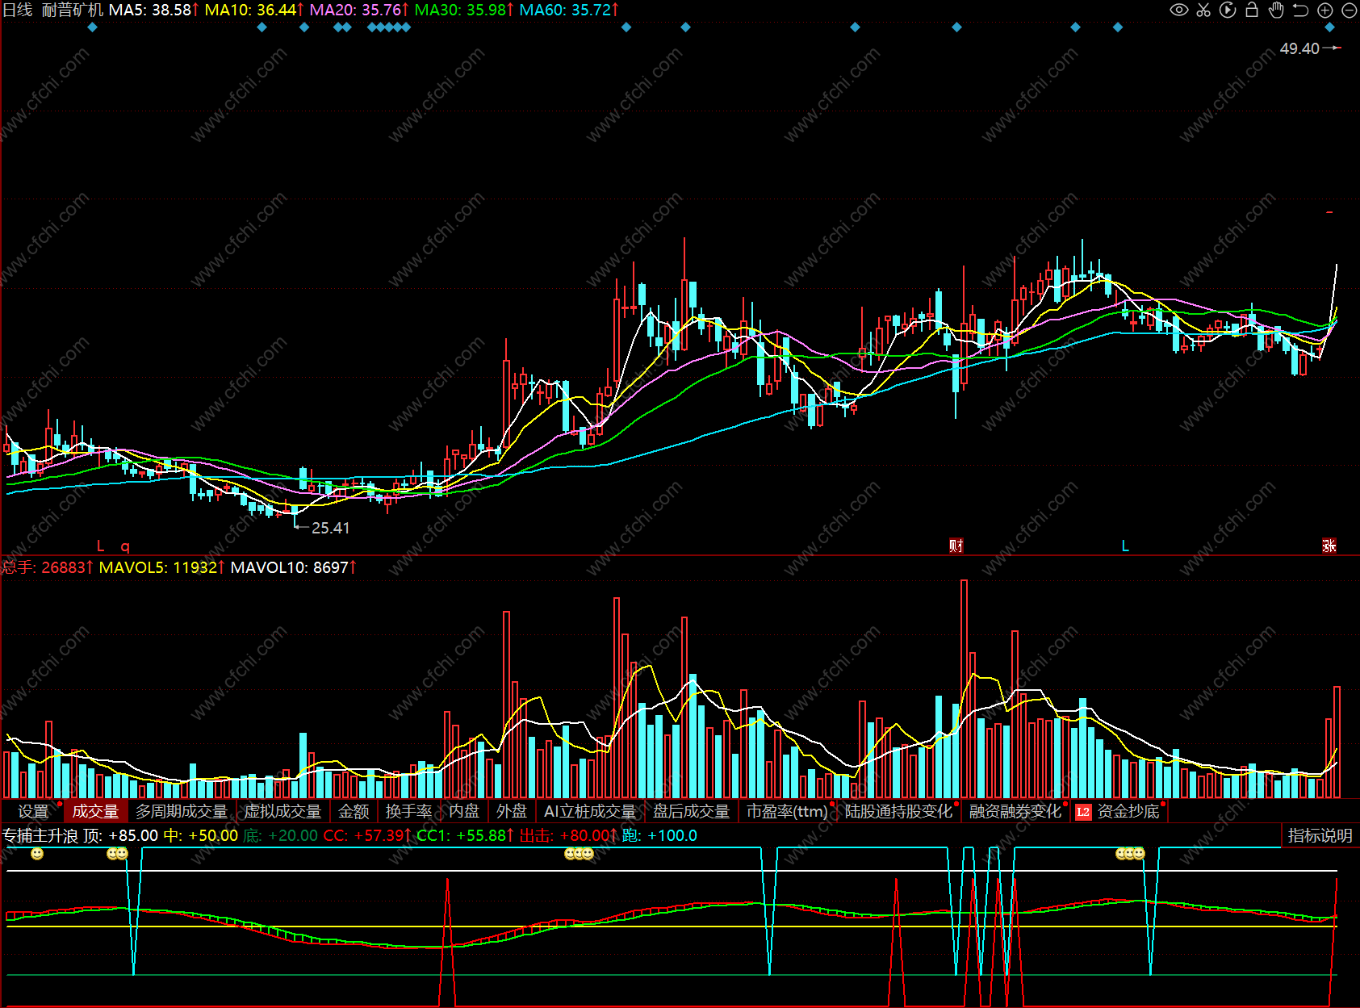The width and height of the screenshot is (1360, 1008).
Task: Switch to 虚拟成交量 tab
Action: tap(282, 811)
